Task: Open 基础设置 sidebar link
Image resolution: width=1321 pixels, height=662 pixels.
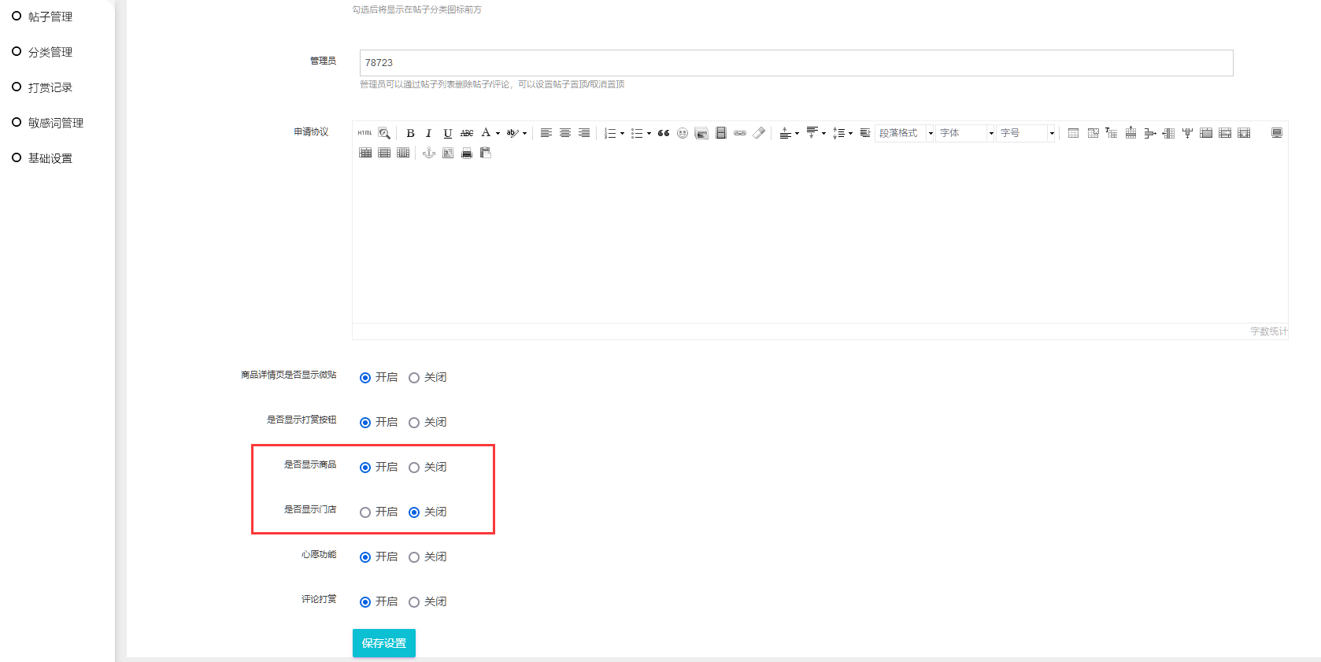Action: click(x=50, y=158)
